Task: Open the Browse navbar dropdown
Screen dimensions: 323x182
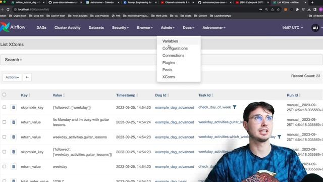Action: coord(145,28)
